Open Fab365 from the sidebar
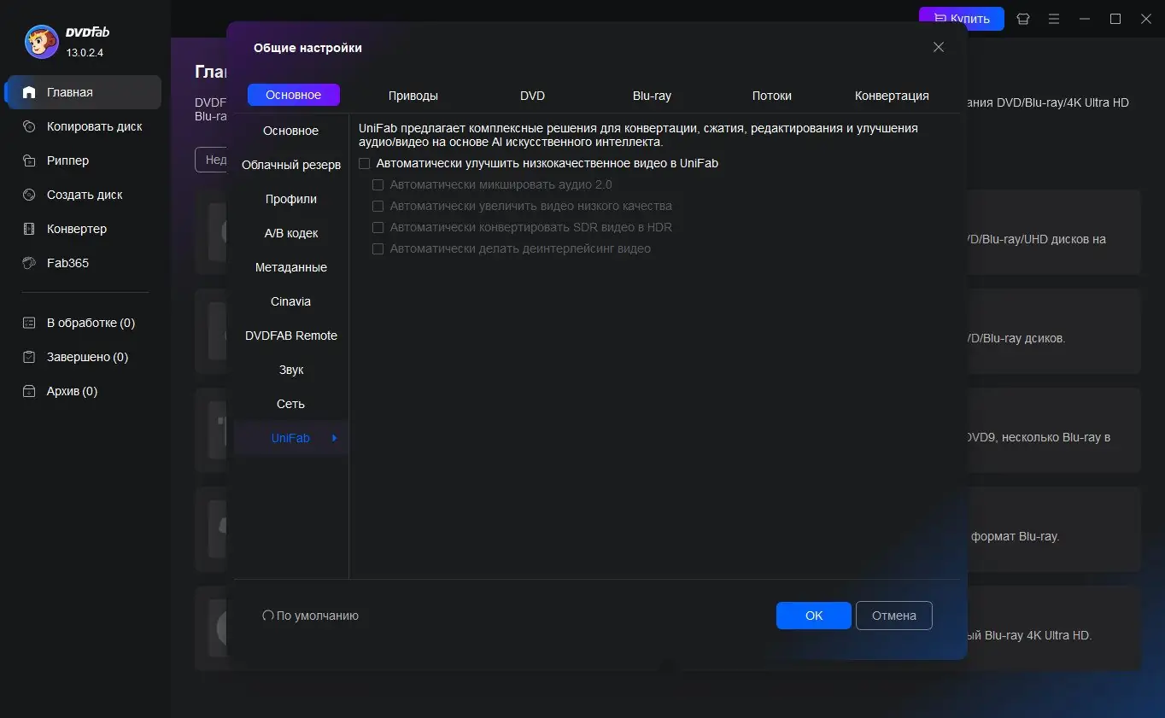 83,263
